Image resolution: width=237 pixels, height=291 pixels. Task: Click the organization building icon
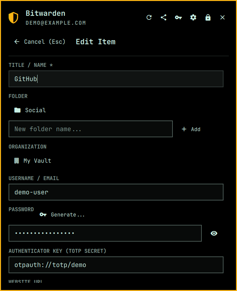click(16, 161)
